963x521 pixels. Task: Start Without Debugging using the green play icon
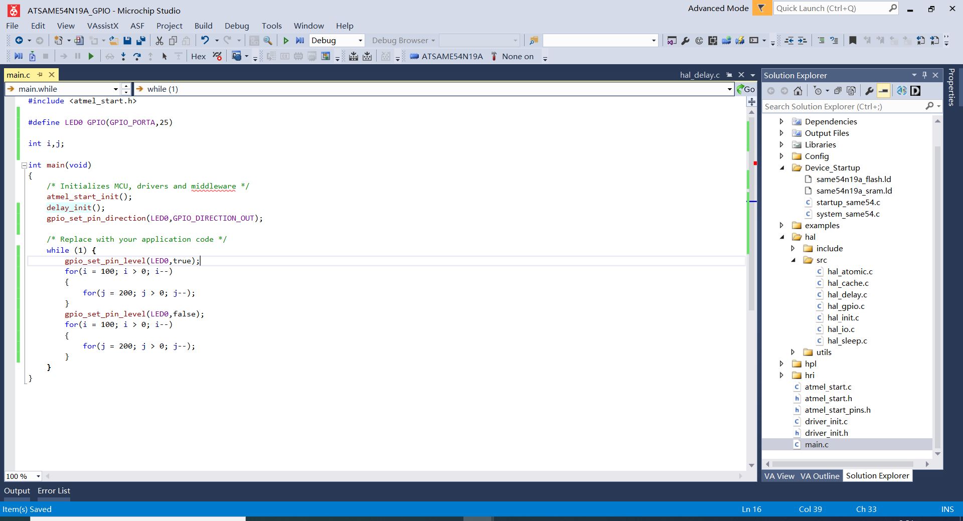click(286, 41)
